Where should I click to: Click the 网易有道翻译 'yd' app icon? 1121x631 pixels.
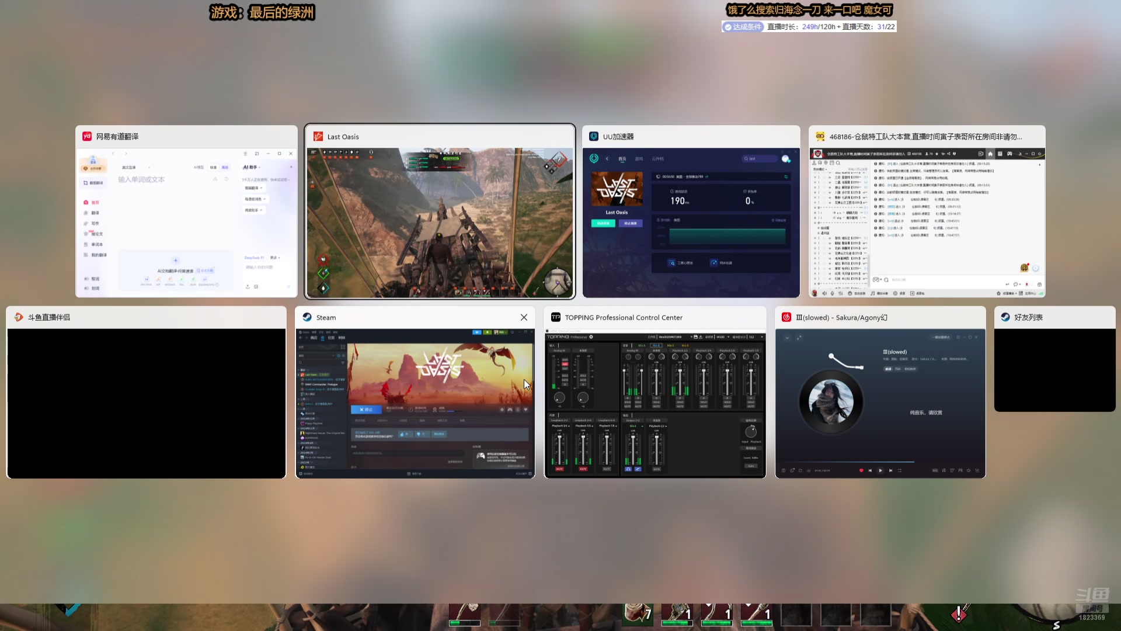[87, 136]
